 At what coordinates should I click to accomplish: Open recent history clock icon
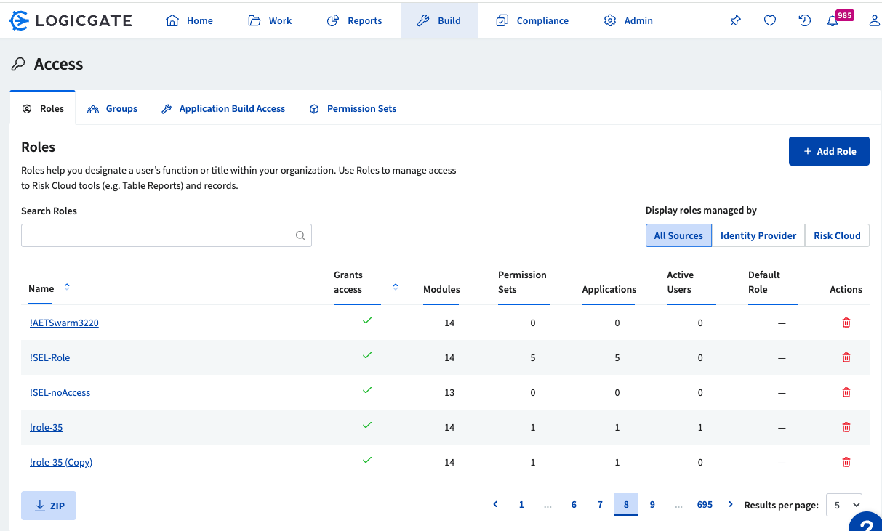(805, 20)
